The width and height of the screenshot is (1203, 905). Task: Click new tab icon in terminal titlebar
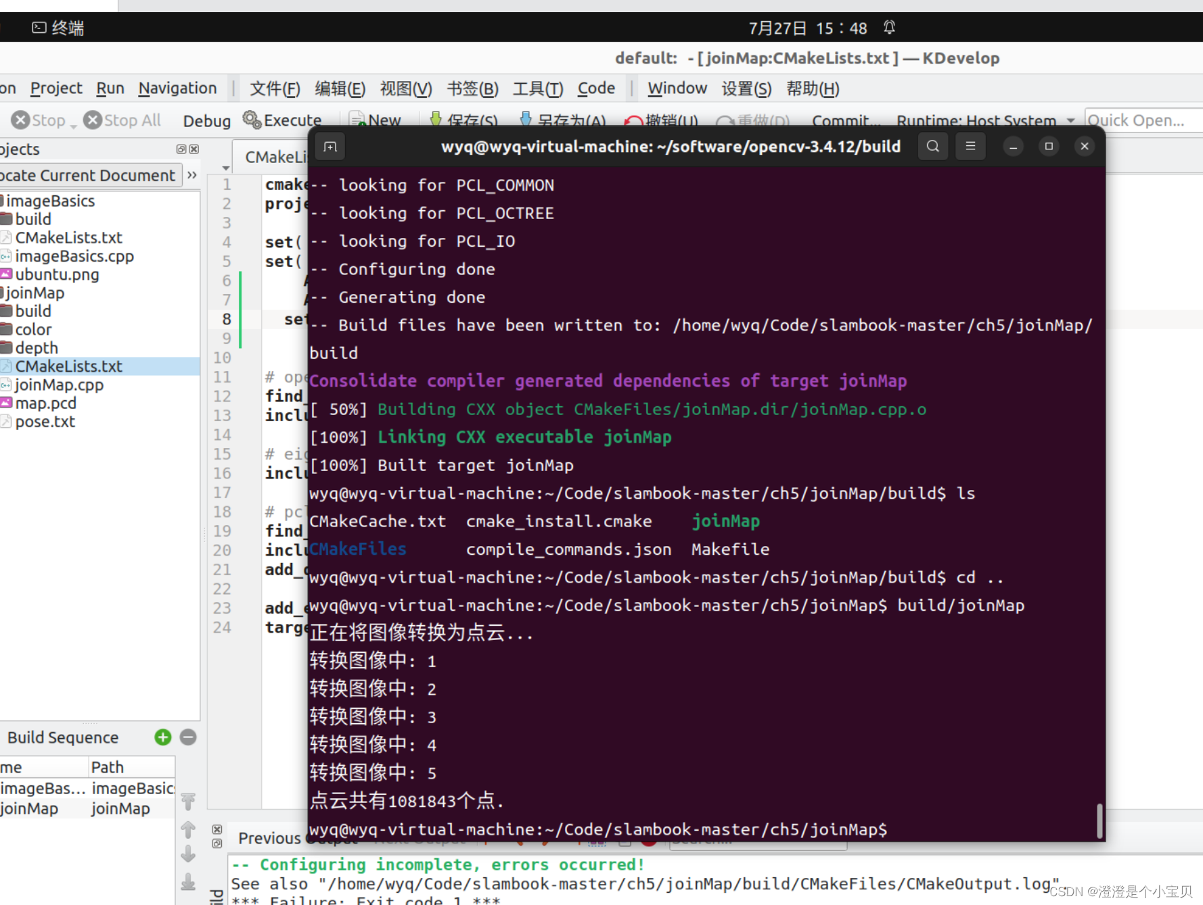click(330, 146)
